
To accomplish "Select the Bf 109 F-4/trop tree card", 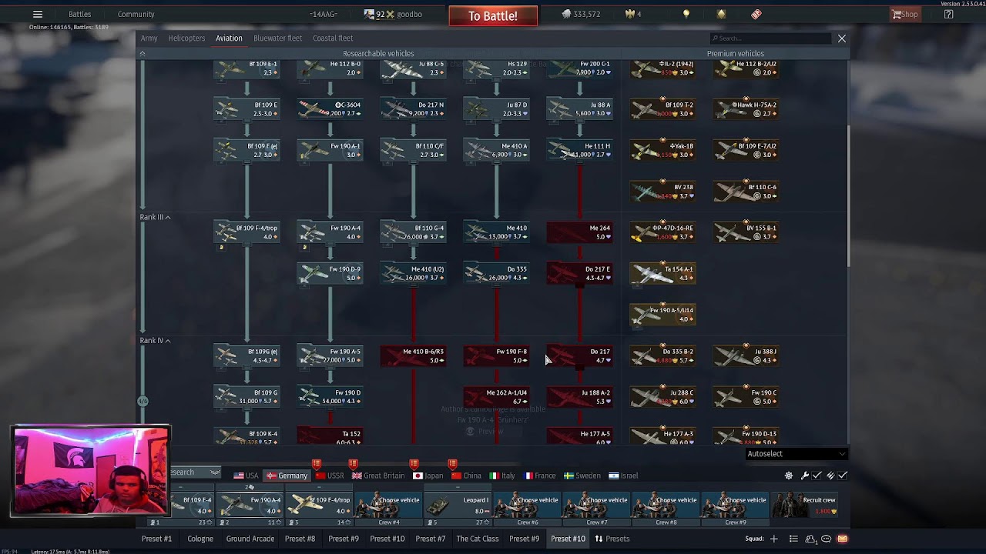I will click(246, 232).
